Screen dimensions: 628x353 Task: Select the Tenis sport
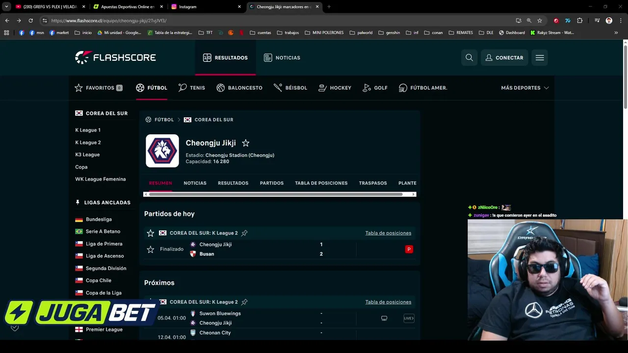(192, 88)
